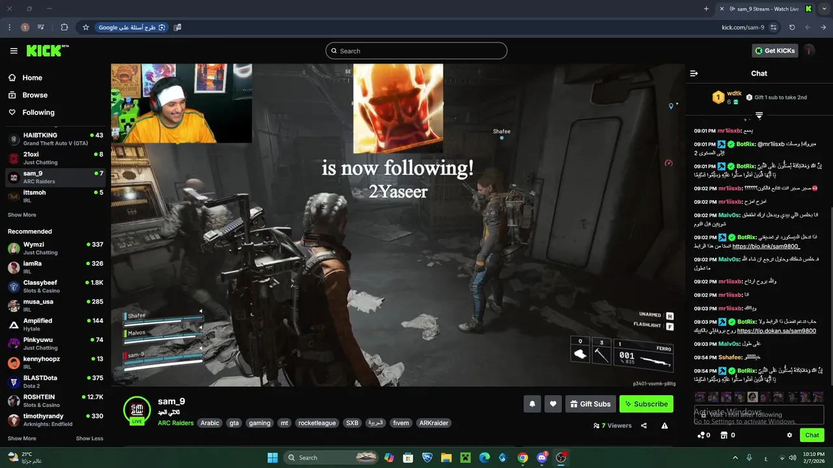Open the tip.dokan.sa/sam9800 chat link
This screenshot has height=468, width=833.
[x=776, y=331]
